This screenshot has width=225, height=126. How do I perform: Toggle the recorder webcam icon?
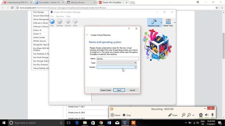click(x=201, y=115)
